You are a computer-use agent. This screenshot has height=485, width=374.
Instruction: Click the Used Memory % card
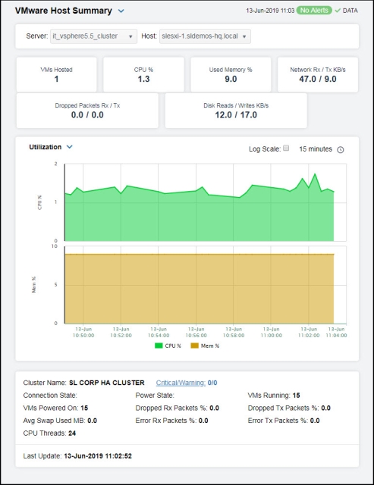point(231,74)
